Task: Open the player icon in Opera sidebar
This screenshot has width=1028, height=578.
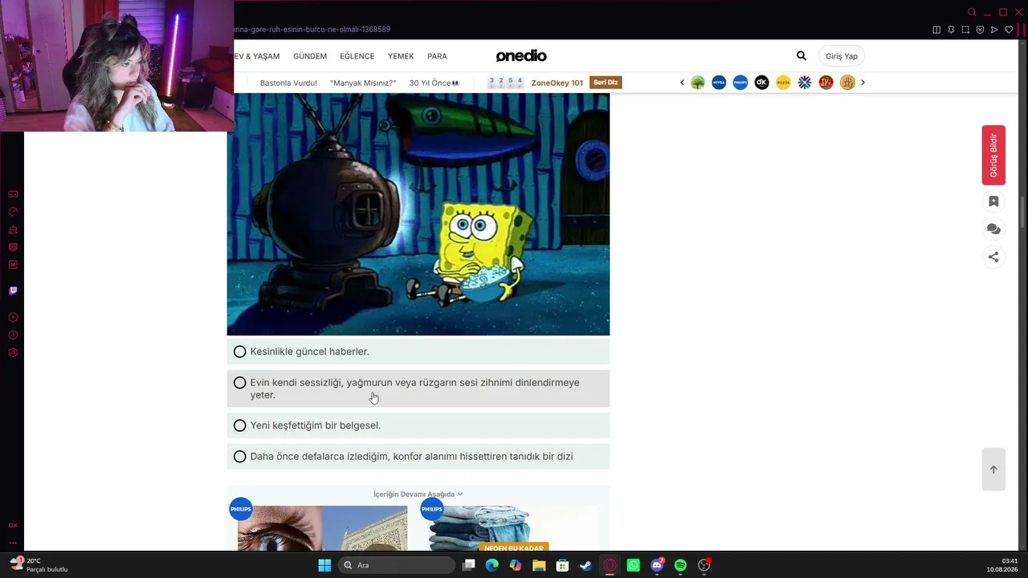Action: [13, 318]
